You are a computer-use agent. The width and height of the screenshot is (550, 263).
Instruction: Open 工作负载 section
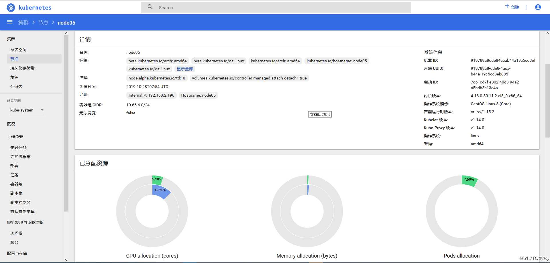point(15,137)
